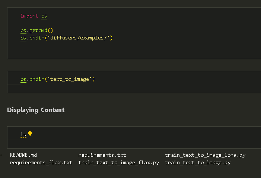The image size is (261, 178).
Task: Click train_text_to_image_lora.py in the output
Action: [205, 155]
